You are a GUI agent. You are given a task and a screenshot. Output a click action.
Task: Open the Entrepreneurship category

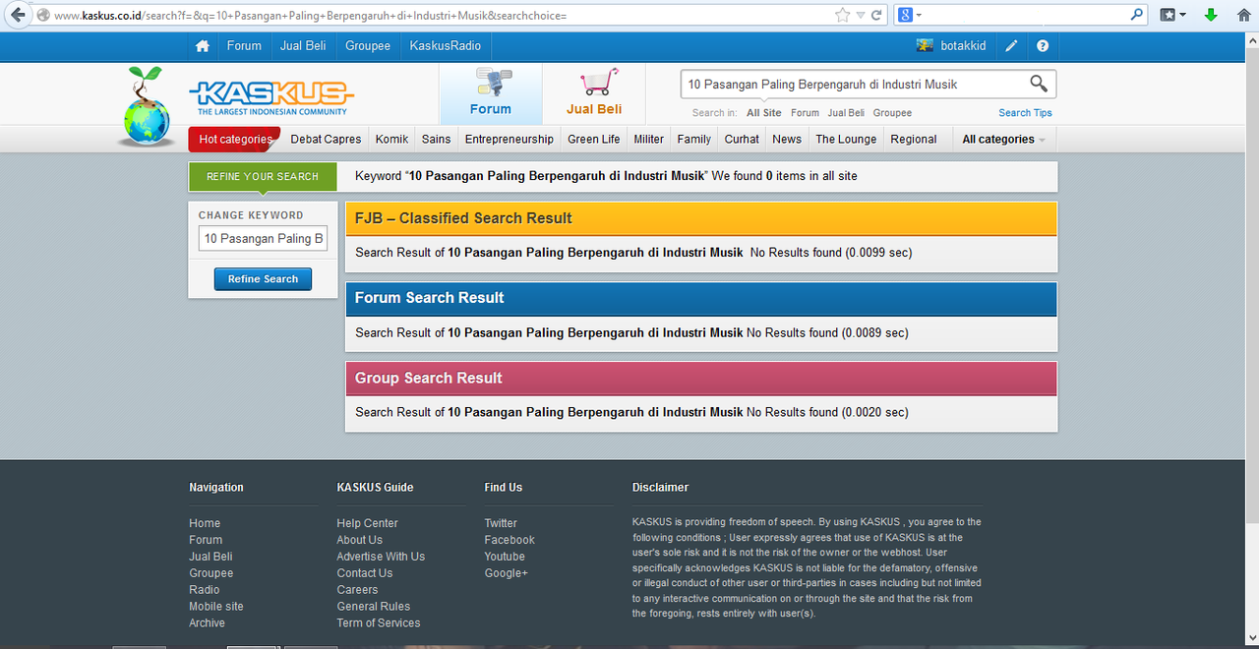(x=510, y=140)
